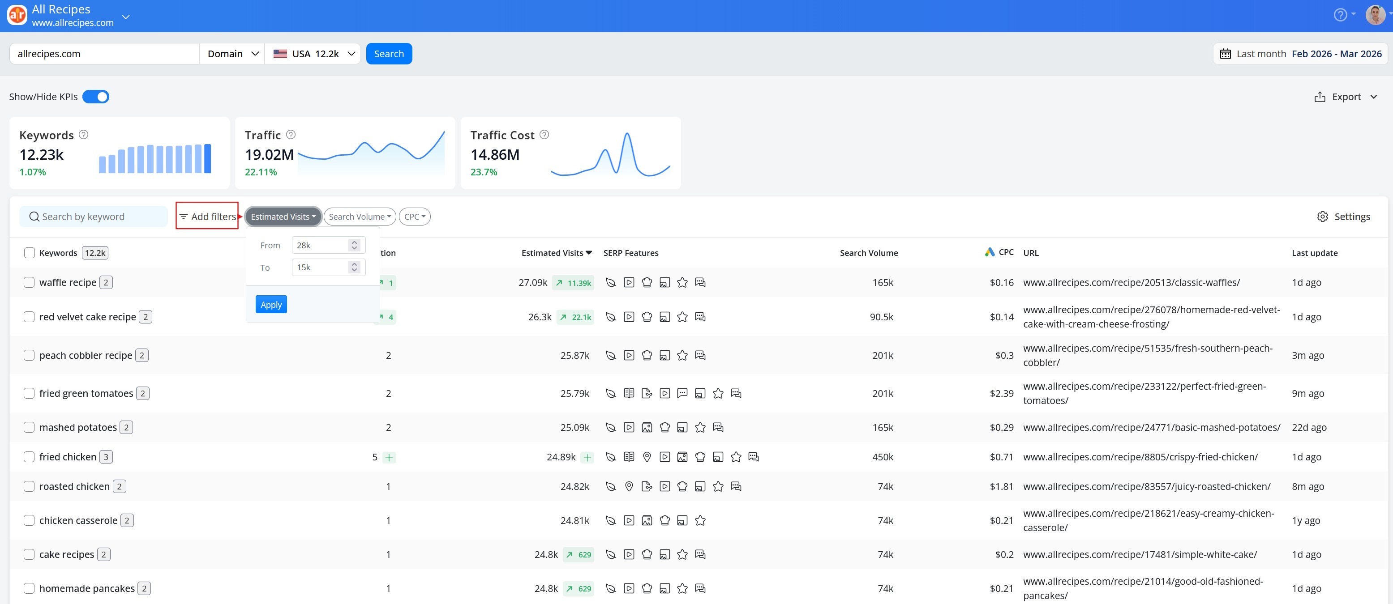Click the first SERP feature icon for peach cobbler
This screenshot has height=604, width=1393.
(611, 356)
